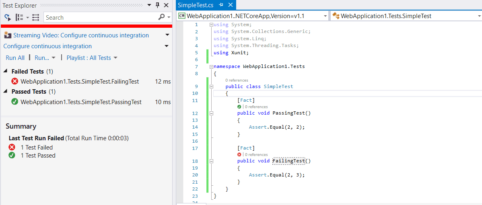Image resolution: width=482 pixels, height=205 pixels.
Task: Open the Configure continuous integration link
Action: coord(47,46)
